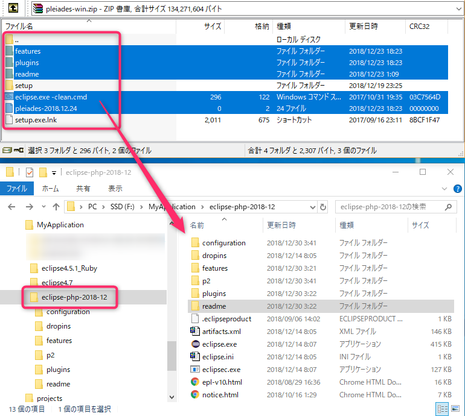
Task: Maximize the eclipse-php-2018-12 Explorer window
Action: pos(423,172)
